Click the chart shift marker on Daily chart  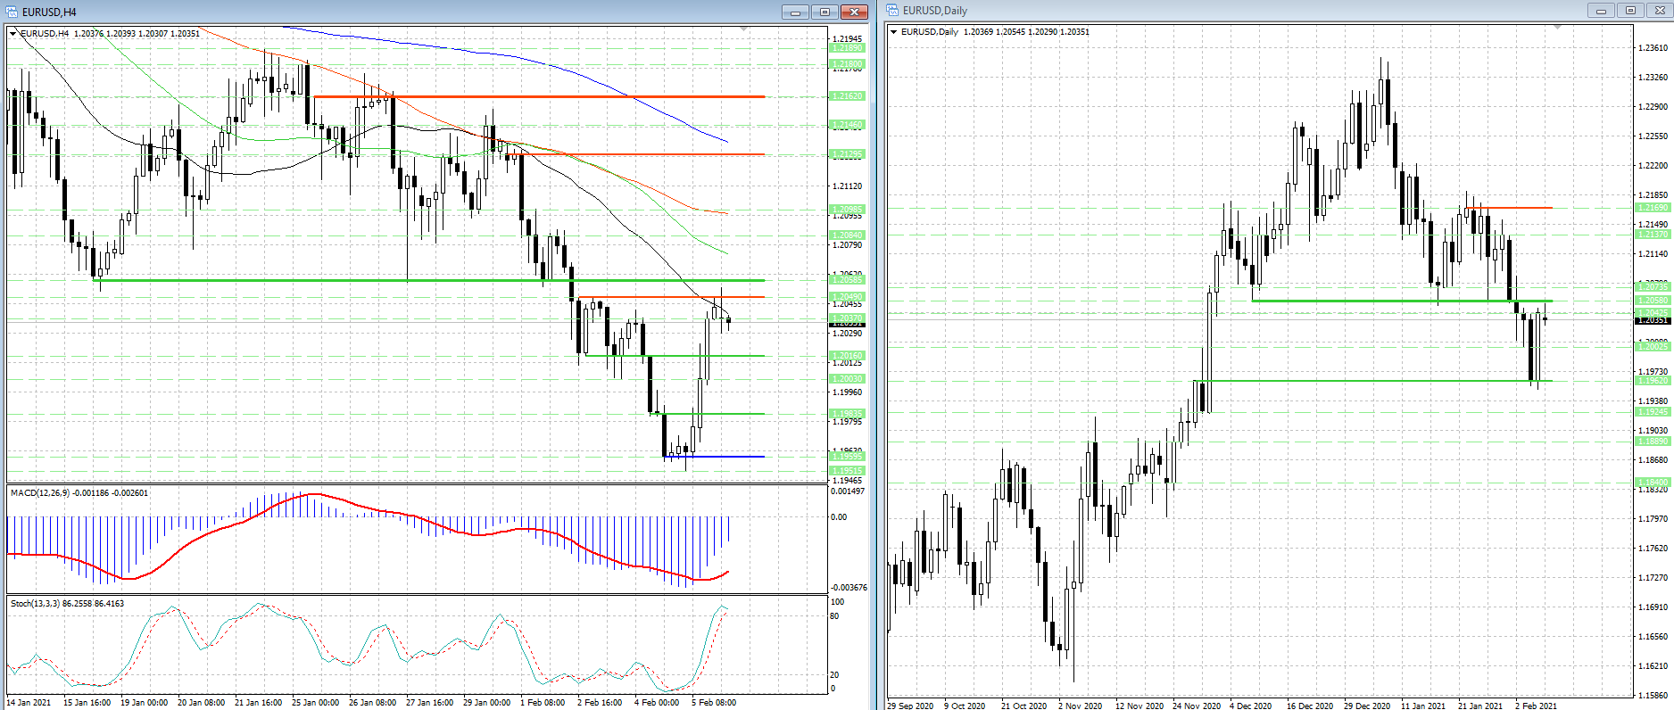coord(1557,28)
